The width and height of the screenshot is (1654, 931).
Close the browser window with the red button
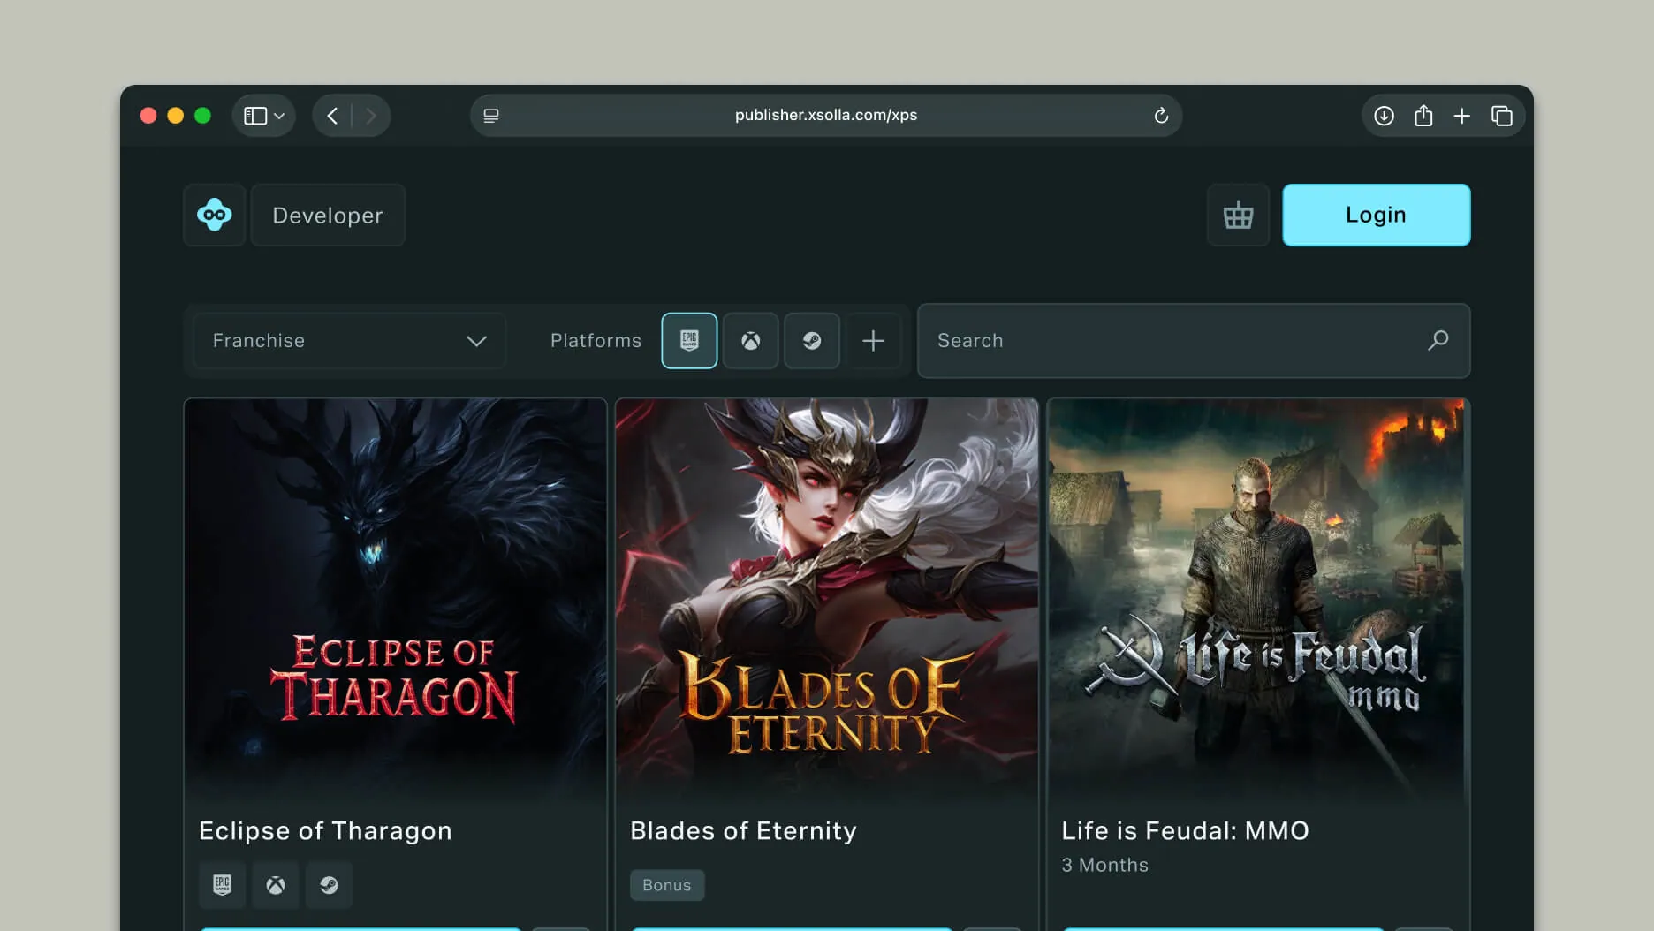[148, 116]
